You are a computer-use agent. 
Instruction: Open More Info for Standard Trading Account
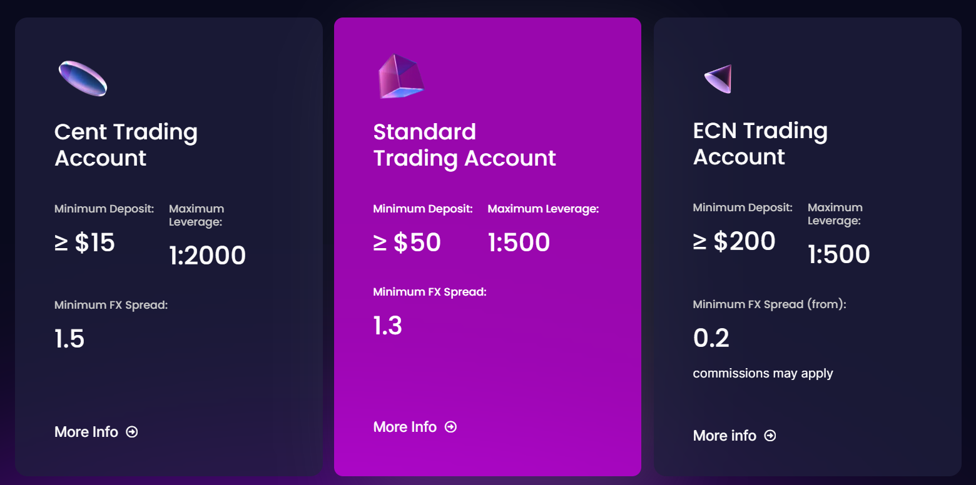click(x=404, y=426)
